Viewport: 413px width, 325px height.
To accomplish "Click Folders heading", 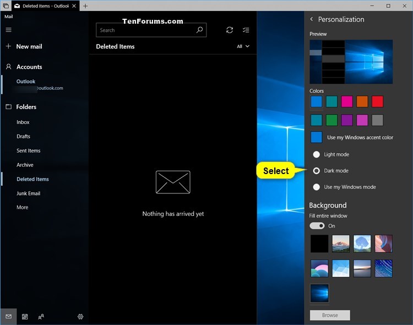I will [x=26, y=107].
